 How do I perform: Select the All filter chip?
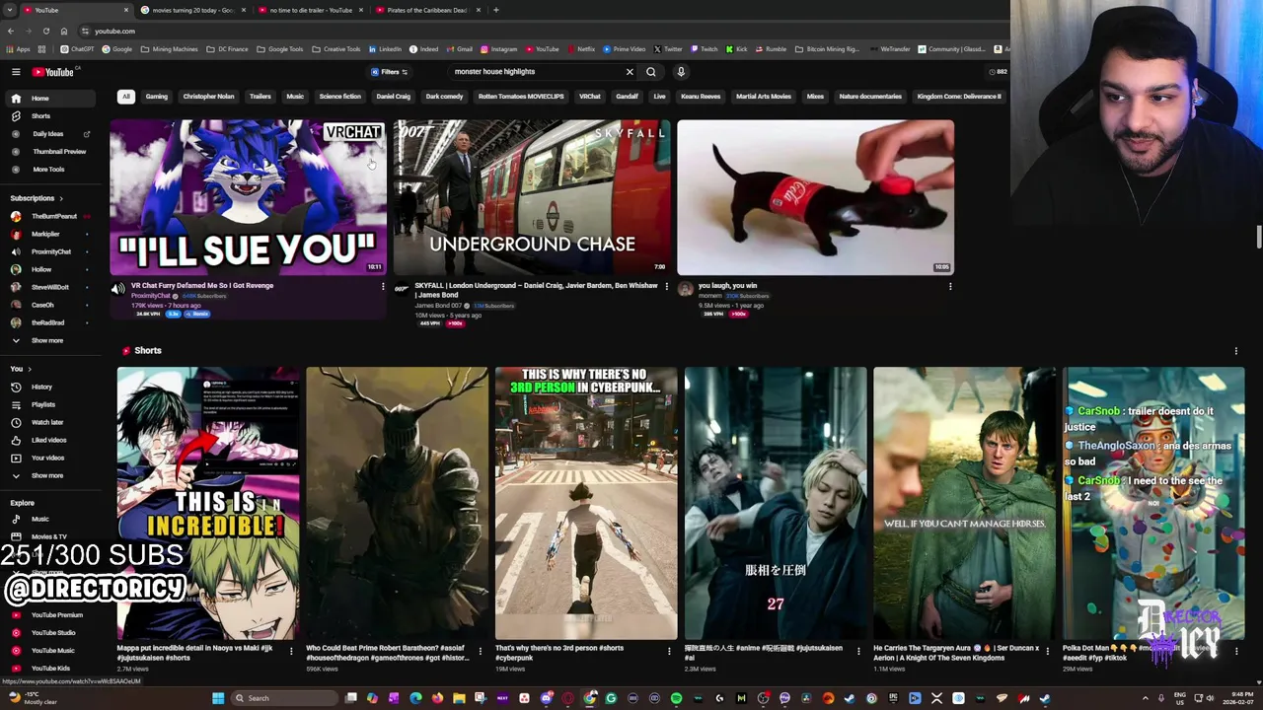click(125, 97)
